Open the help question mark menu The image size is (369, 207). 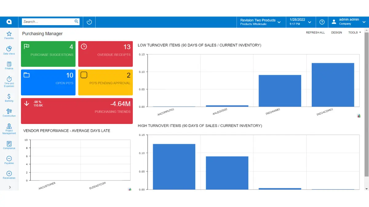tap(322, 22)
